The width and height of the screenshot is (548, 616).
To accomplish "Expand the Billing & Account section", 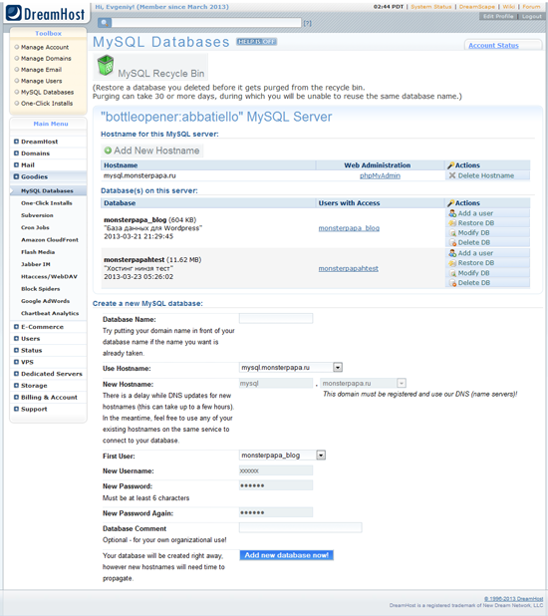I will [x=17, y=398].
